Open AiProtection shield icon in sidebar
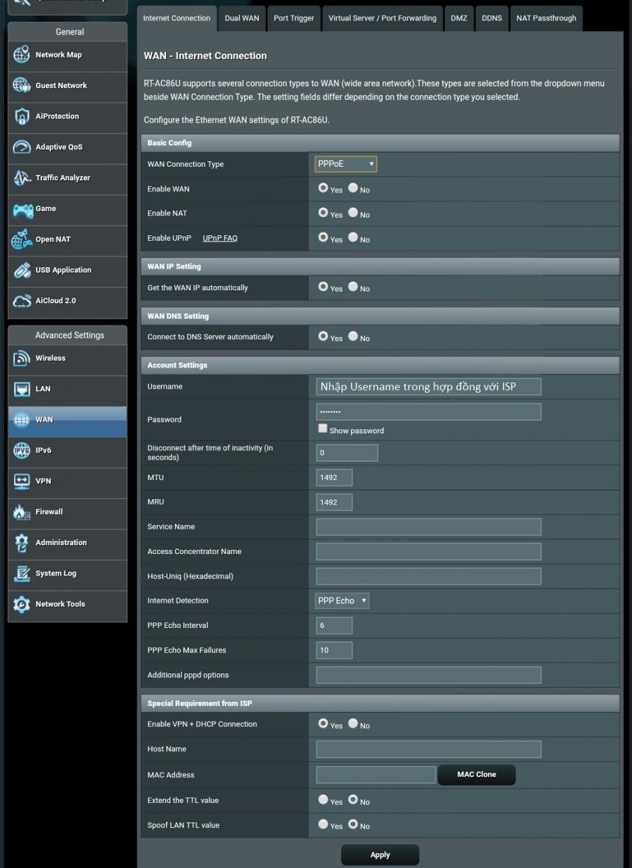Image resolution: width=632 pixels, height=868 pixels. click(x=22, y=117)
